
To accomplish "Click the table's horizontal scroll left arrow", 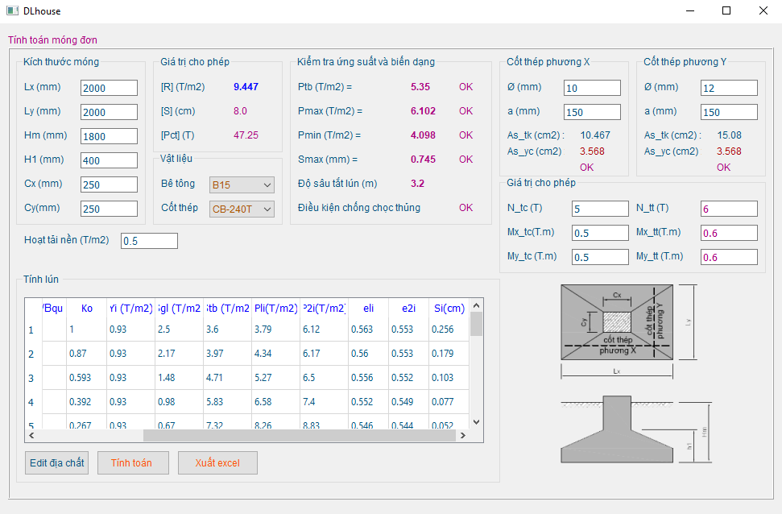I will coord(31,435).
